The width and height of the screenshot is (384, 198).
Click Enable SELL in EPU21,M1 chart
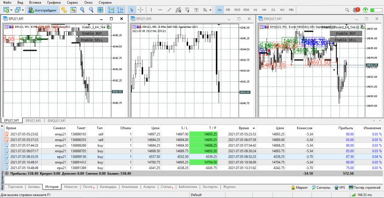coord(92,40)
